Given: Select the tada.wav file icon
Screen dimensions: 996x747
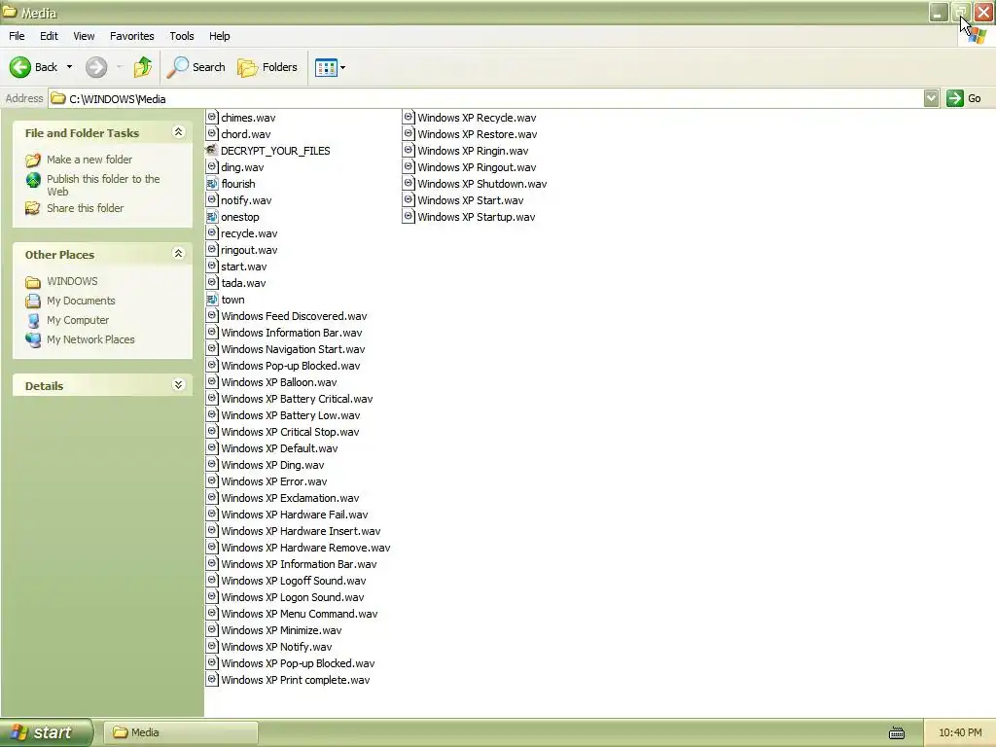Looking at the screenshot, I should point(212,282).
